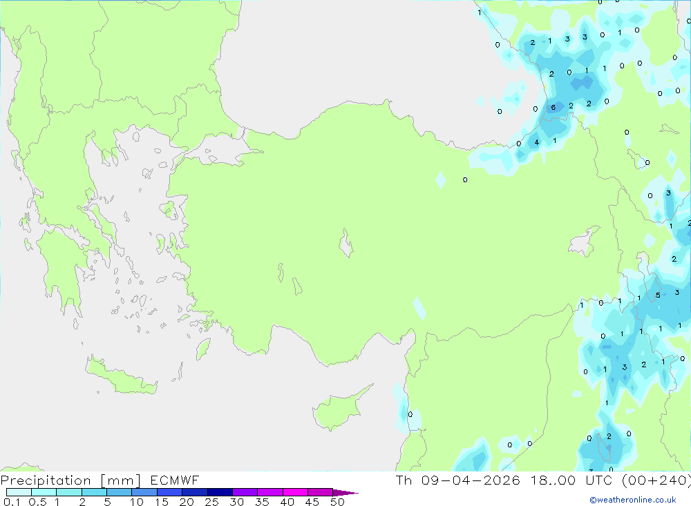The image size is (691, 506).
Task: Click the '40' legend scale label
Action: pos(287,502)
